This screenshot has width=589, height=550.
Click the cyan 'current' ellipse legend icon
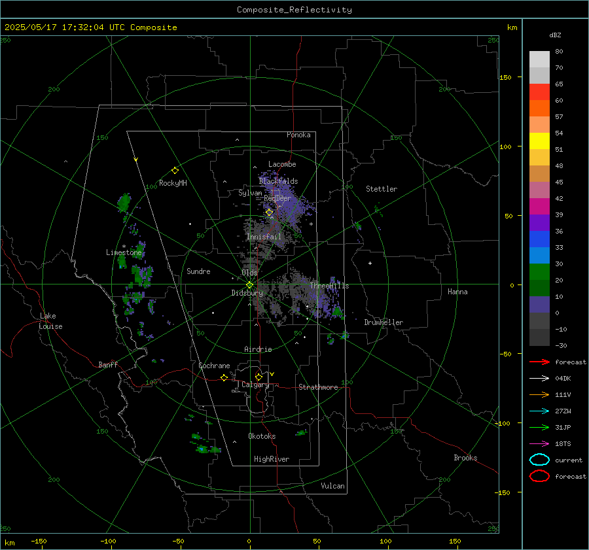pyautogui.click(x=539, y=460)
